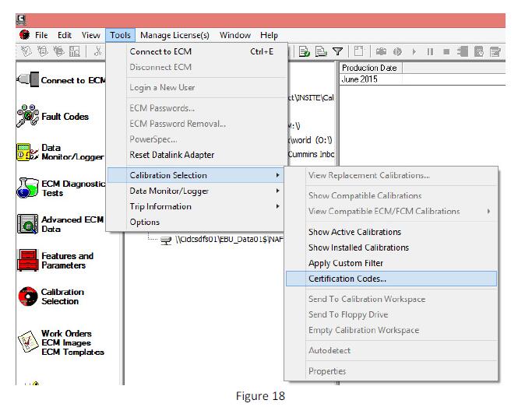Expand the Trip Information submenu
This screenshot has width=525, height=407.
click(196, 206)
